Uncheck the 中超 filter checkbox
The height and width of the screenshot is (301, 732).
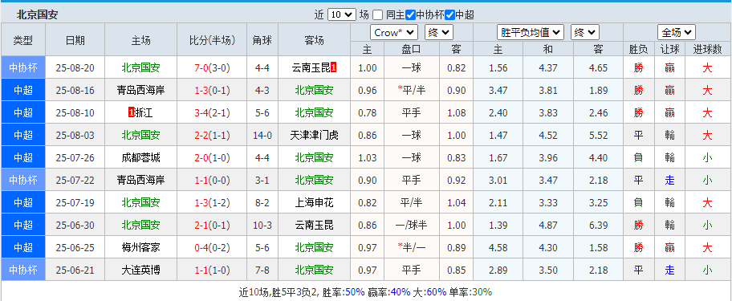(x=450, y=15)
